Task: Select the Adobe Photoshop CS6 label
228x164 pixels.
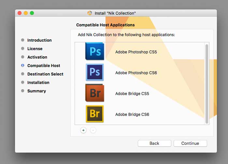Action: pos(136,73)
